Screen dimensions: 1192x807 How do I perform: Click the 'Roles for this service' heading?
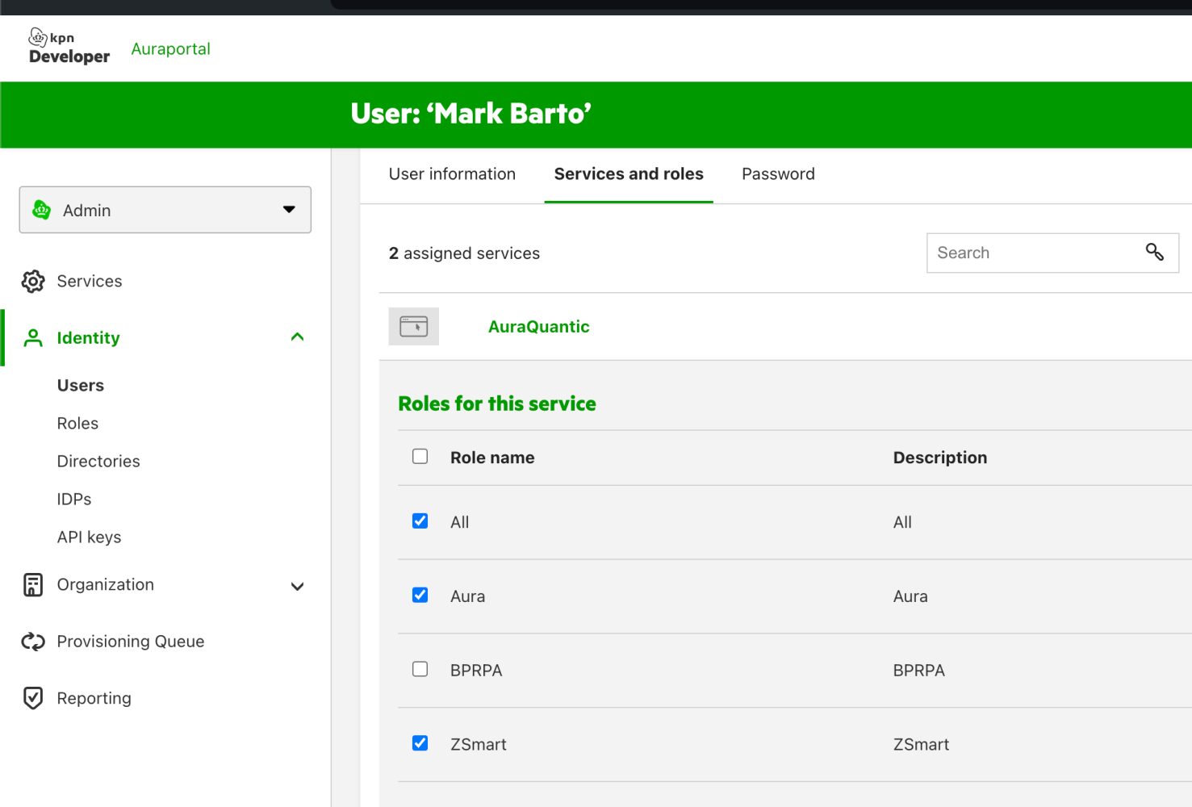[497, 403]
